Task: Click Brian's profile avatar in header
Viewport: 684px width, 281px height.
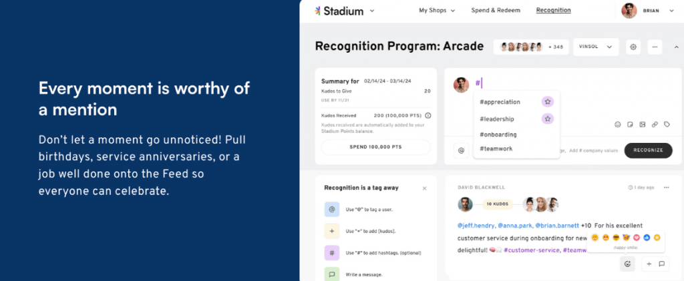Action: 629,11
